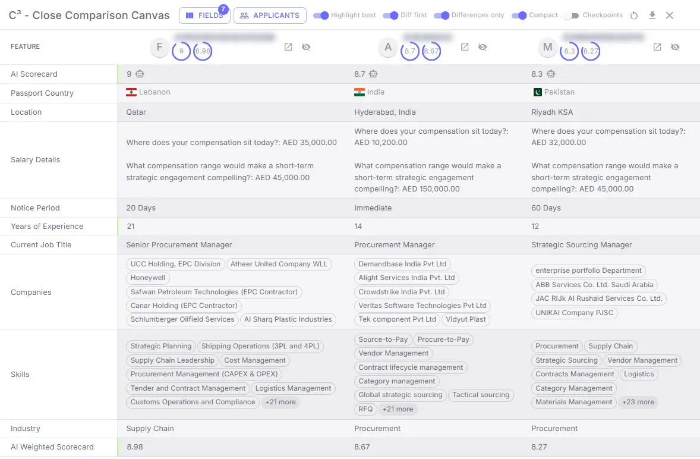
Task: Click the refresh icon next to the download icon
Action: [633, 15]
